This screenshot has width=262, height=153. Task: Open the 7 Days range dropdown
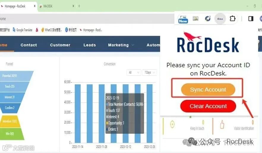pos(149,72)
